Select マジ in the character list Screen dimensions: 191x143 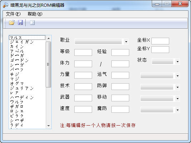27,79
